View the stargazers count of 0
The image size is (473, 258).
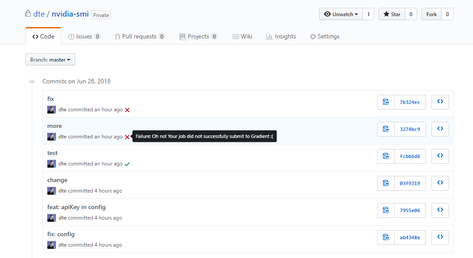411,14
